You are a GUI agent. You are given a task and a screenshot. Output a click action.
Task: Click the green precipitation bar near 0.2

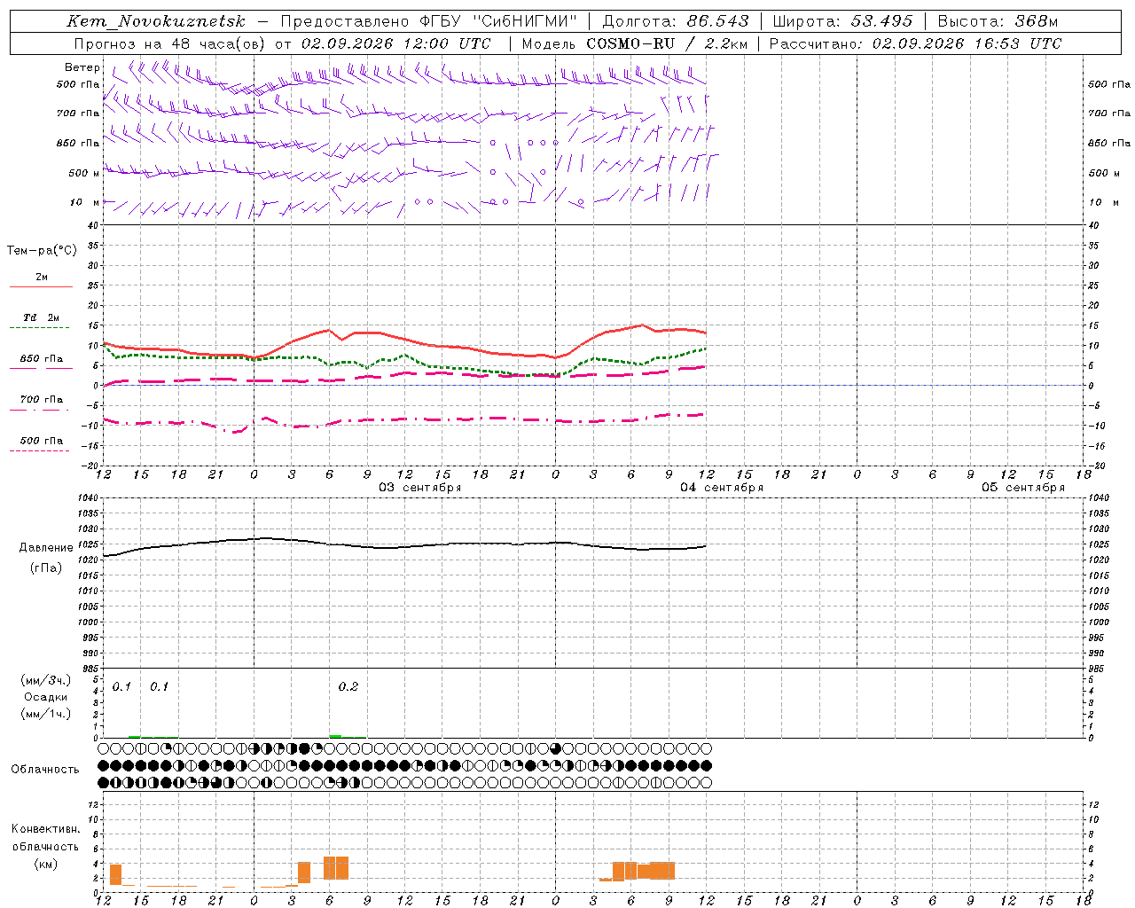335,736
